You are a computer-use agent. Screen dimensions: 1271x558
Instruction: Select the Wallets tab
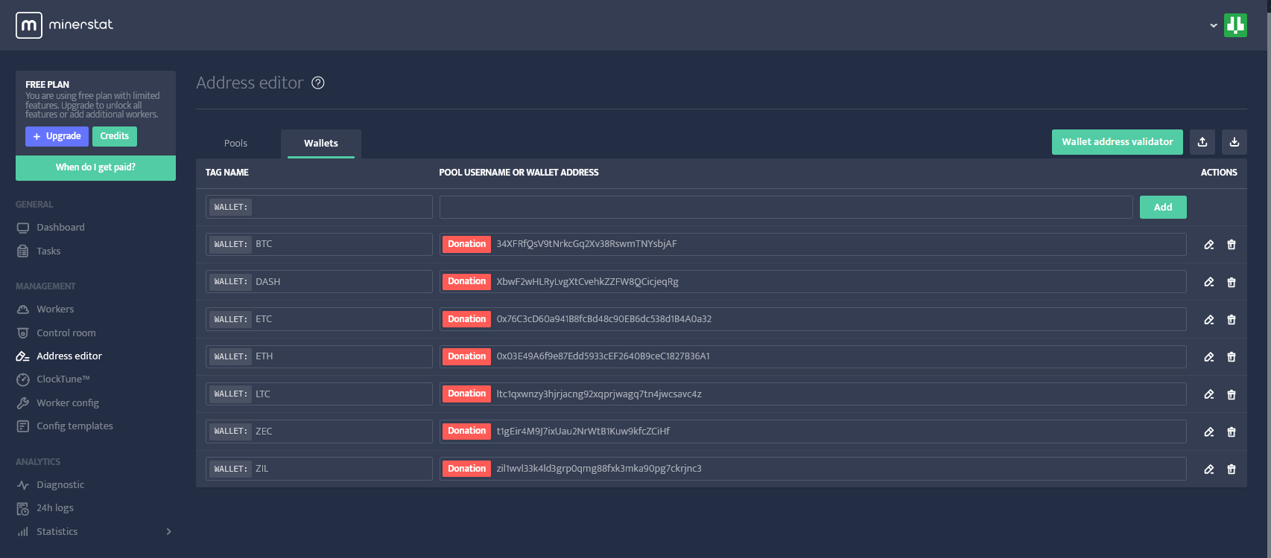pyautogui.click(x=321, y=144)
